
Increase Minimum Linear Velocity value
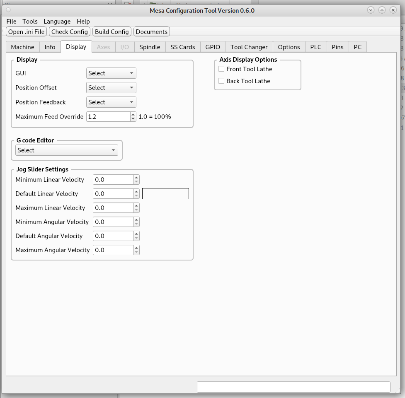[x=136, y=177]
